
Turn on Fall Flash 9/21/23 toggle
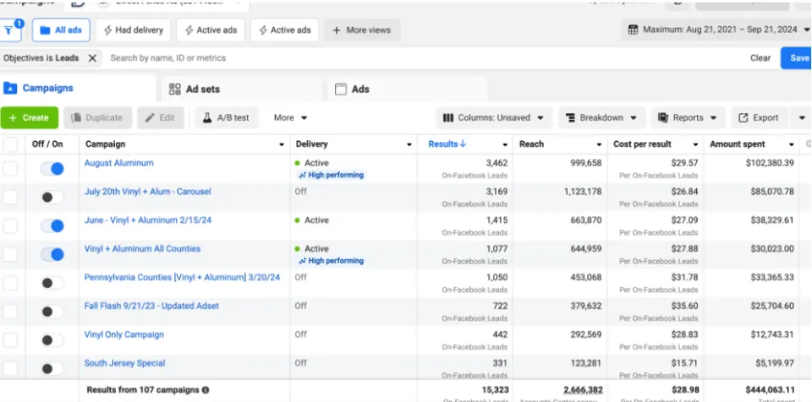coord(52,312)
